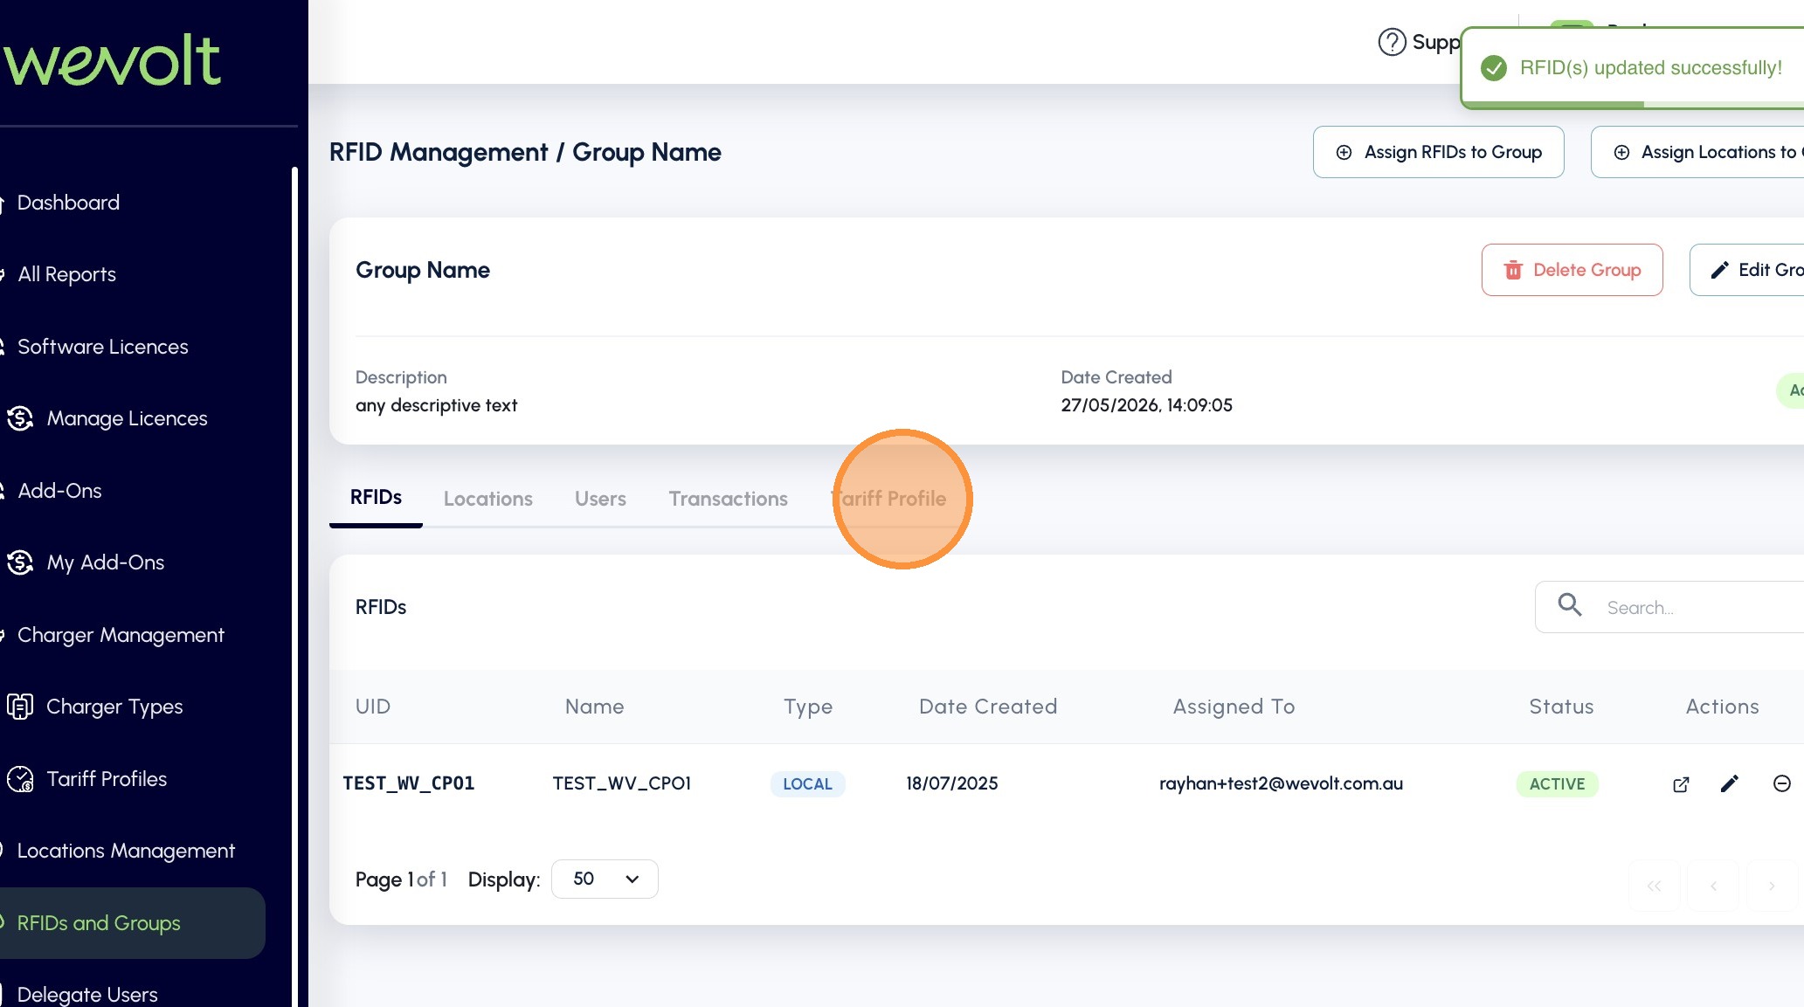This screenshot has width=1804, height=1007.
Task: Click the wevolt logo
Action: coord(112,60)
